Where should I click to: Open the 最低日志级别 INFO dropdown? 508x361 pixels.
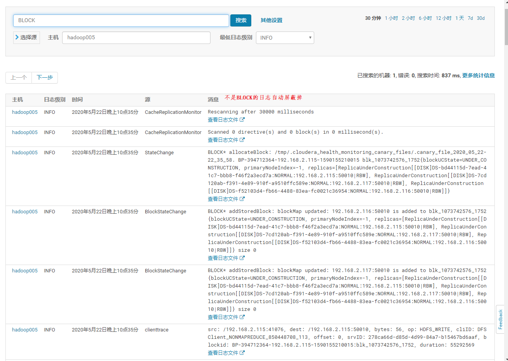[285, 38]
